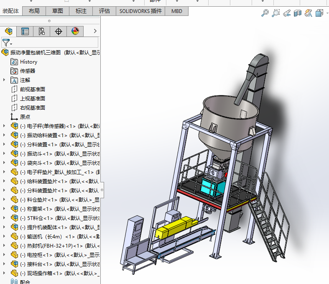This screenshot has width=329, height=284.
Task: Click the Zoom to Fit icon
Action: [265, 13]
